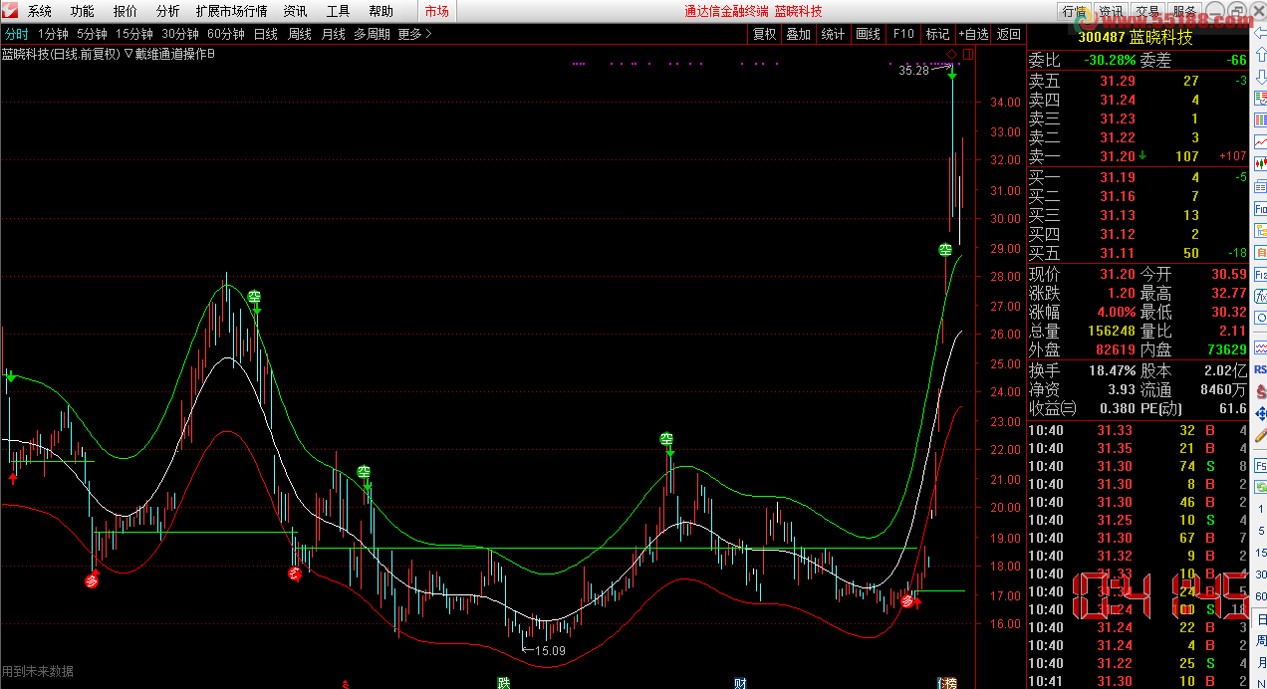Click the 委比 value -30.28%

tap(1109, 60)
